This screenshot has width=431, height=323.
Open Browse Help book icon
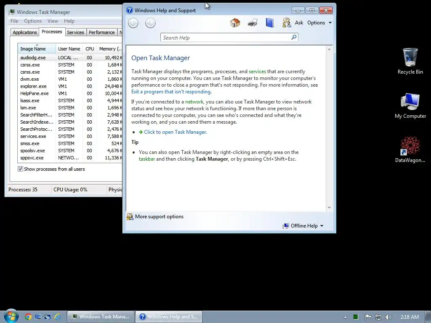(x=270, y=23)
